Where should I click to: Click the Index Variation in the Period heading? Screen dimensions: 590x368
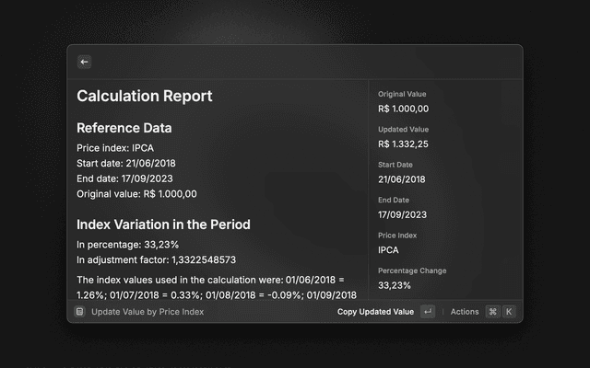click(x=163, y=224)
